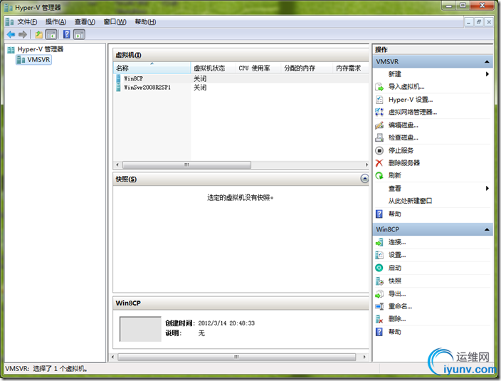Collapse the Win8CP actions section arrow
Image resolution: width=501 pixels, height=381 pixels.
point(487,229)
